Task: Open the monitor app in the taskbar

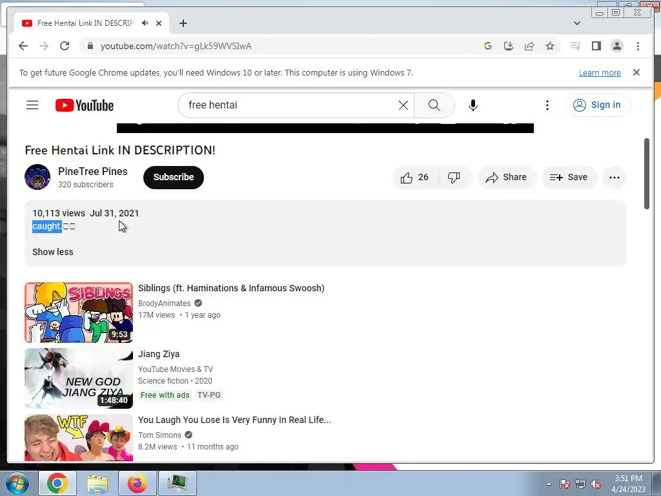Action: click(x=178, y=483)
